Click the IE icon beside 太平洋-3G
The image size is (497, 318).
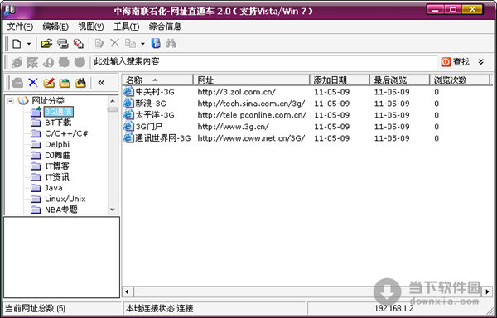click(128, 115)
